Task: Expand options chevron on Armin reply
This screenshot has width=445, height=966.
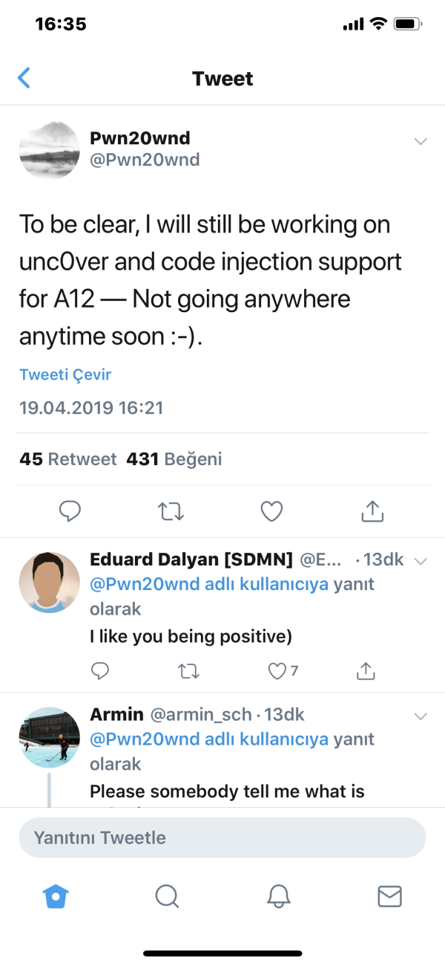Action: (x=421, y=716)
